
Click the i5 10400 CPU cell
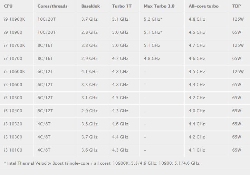13,111
